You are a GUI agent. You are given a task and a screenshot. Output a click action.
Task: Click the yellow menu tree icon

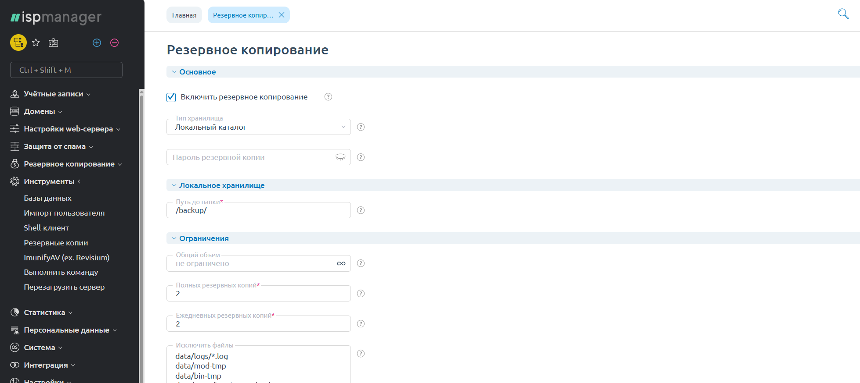point(18,43)
